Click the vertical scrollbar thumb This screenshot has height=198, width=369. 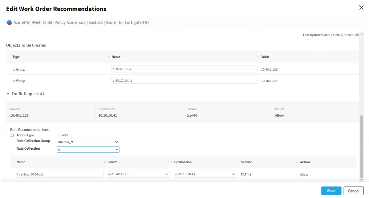pos(362,145)
